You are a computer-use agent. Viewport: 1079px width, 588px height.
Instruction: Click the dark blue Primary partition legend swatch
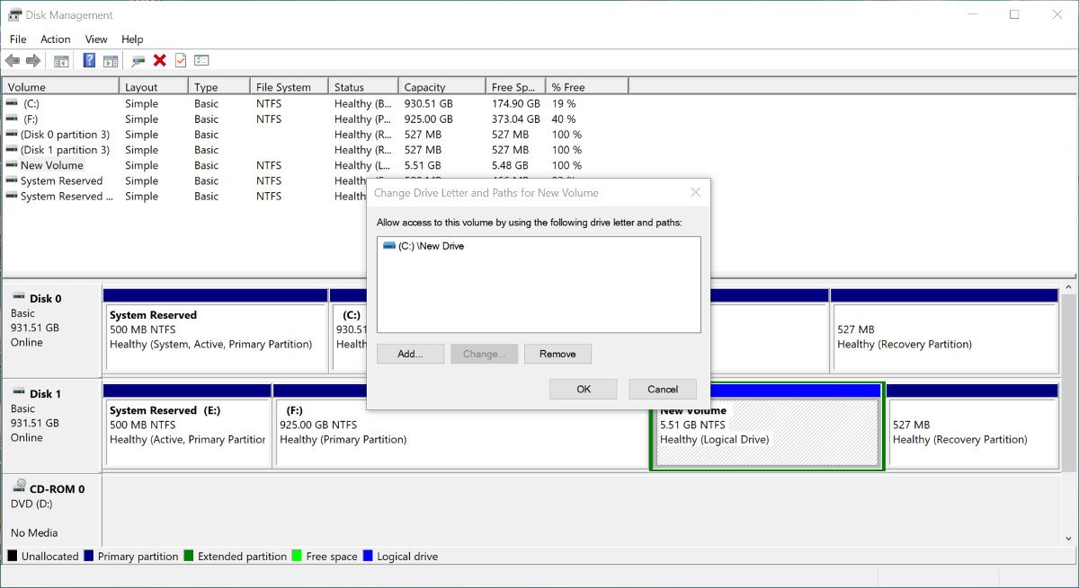point(89,557)
